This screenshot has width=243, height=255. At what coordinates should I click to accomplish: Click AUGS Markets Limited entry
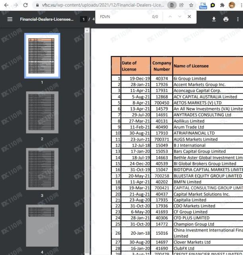(196, 139)
